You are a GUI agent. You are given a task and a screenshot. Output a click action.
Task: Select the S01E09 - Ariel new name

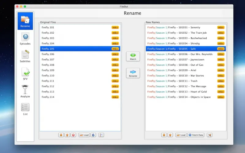pyautogui.click(x=186, y=70)
